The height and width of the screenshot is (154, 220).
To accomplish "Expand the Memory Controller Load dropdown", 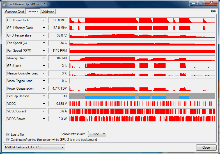I will coord(44,73).
